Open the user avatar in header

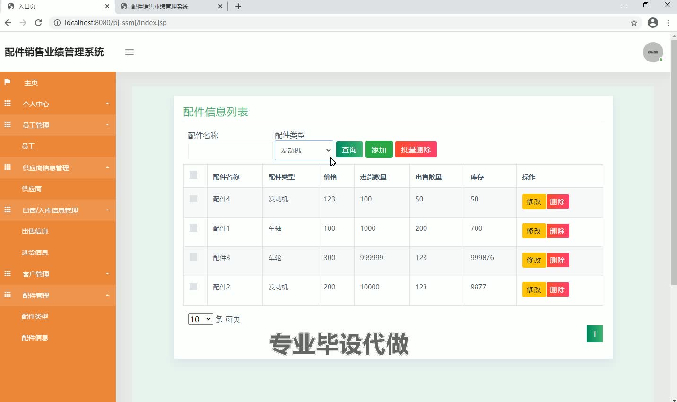click(653, 52)
